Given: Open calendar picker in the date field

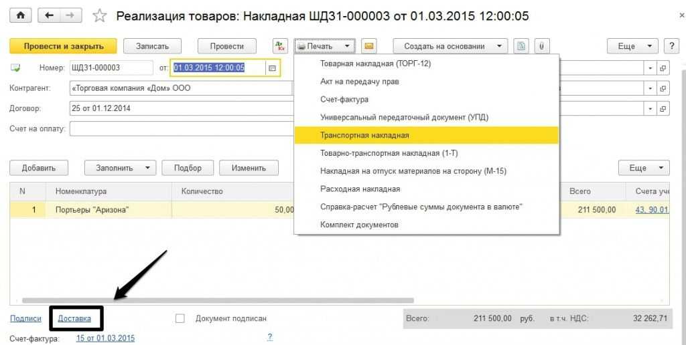Looking at the screenshot, I should [272, 68].
